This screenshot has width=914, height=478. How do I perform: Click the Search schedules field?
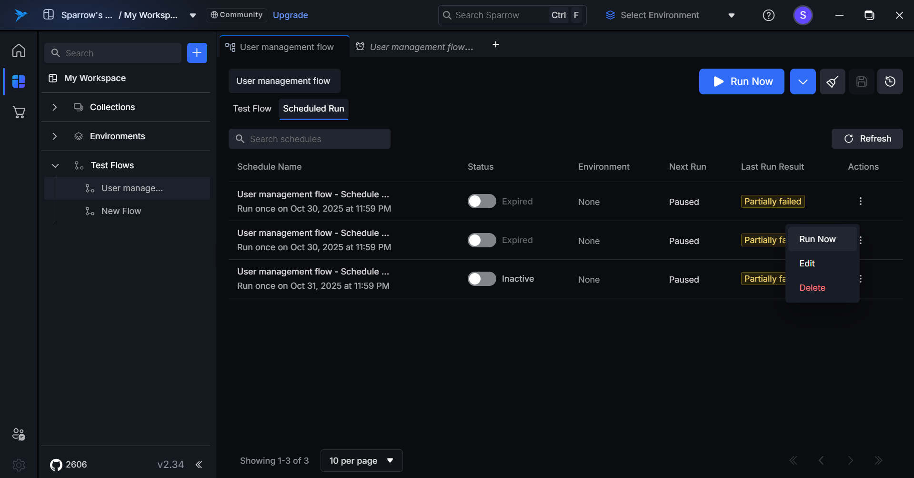click(x=310, y=139)
